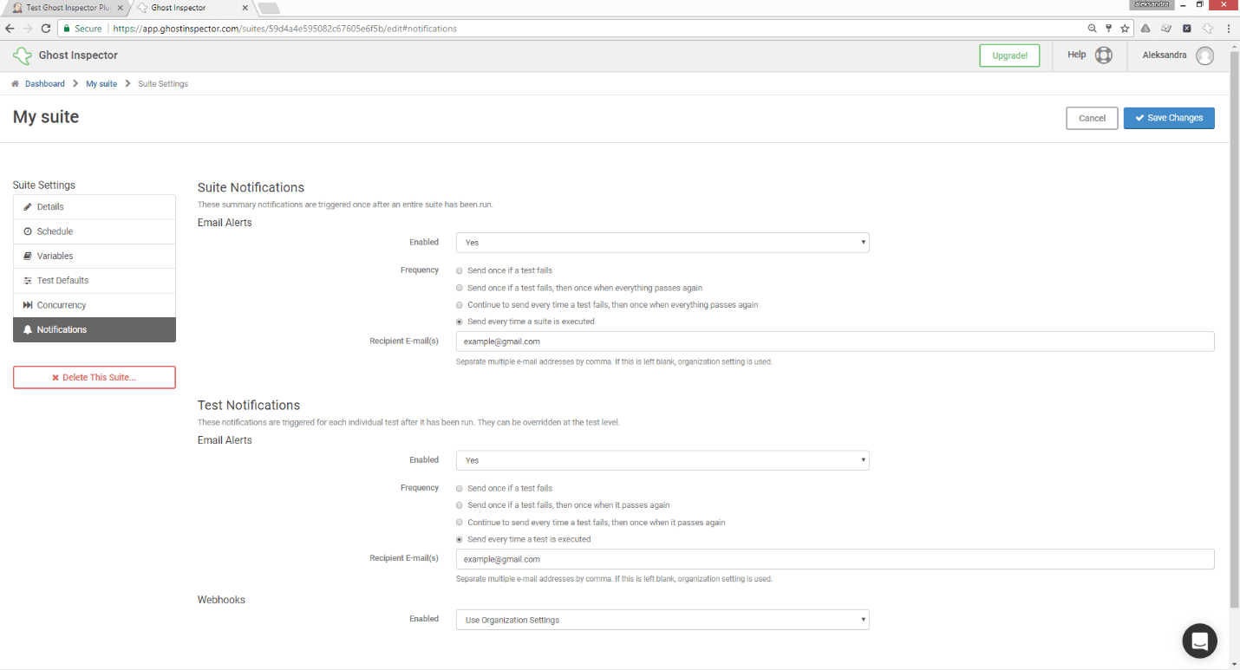The height and width of the screenshot is (670, 1240).
Task: Open My suite breadcrumb link
Action: tap(101, 84)
